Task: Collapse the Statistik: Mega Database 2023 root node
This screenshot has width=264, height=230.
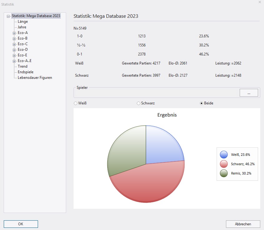Action: coord(8,16)
